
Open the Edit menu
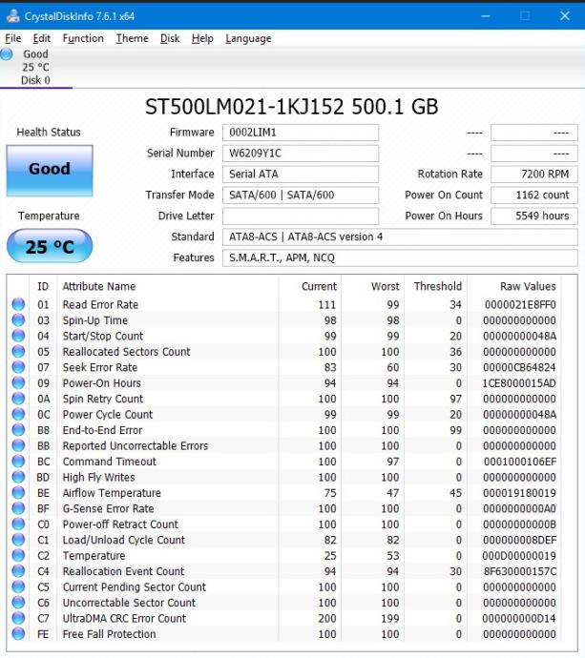coord(42,38)
